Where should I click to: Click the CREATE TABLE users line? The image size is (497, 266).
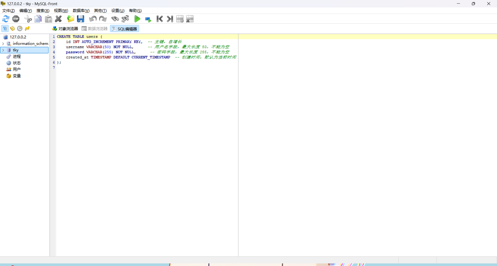[x=80, y=37]
